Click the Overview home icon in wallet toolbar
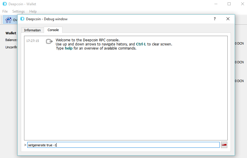The width and height of the screenshot is (247, 158). click(8, 20)
